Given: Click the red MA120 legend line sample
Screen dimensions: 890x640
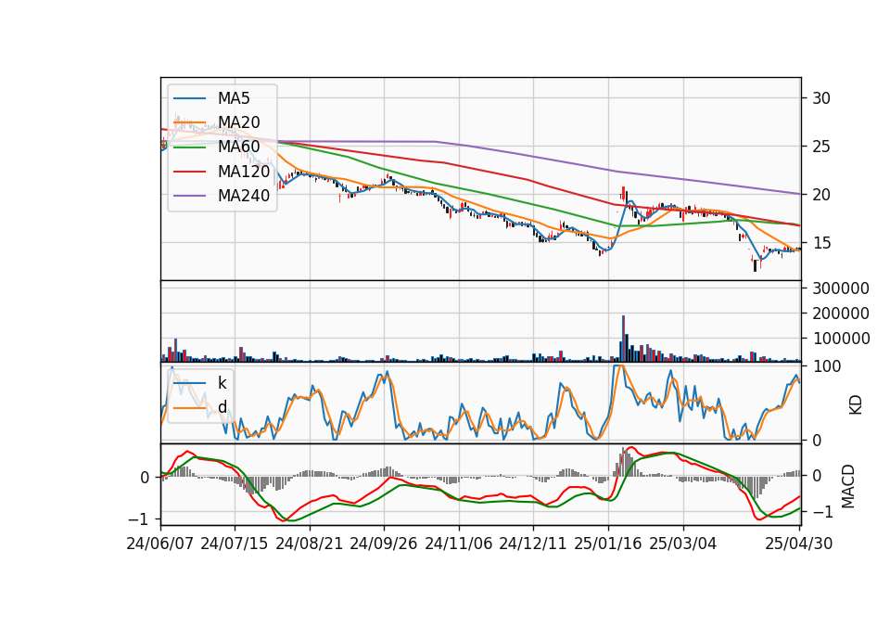Looking at the screenshot, I should click(190, 172).
